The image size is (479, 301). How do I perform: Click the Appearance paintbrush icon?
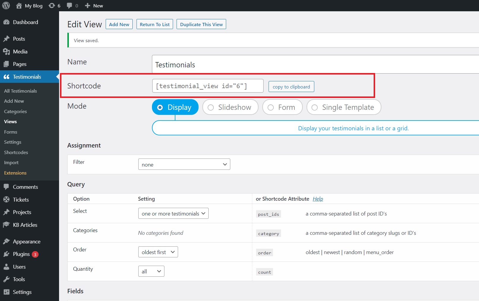tap(6, 242)
